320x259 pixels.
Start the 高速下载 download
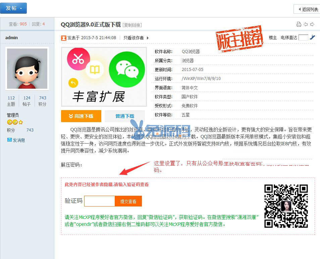pos(81,116)
